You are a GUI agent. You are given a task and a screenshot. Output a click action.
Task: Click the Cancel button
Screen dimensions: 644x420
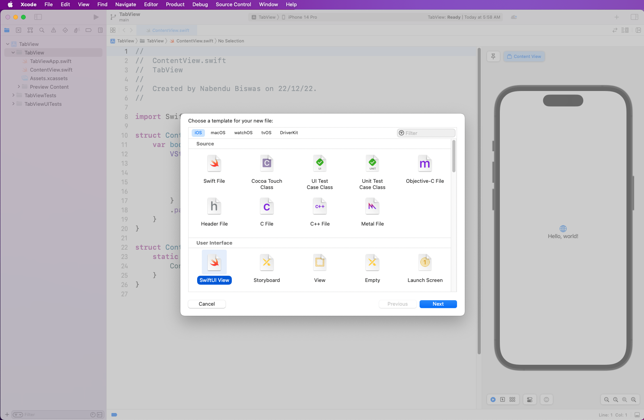click(207, 304)
